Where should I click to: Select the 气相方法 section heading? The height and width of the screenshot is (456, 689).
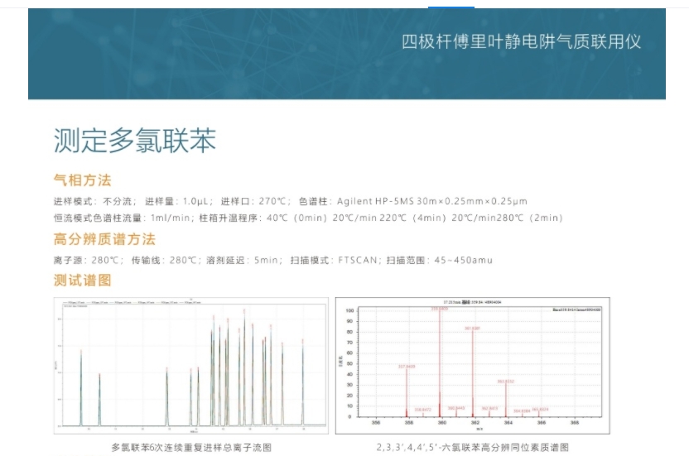(83, 180)
